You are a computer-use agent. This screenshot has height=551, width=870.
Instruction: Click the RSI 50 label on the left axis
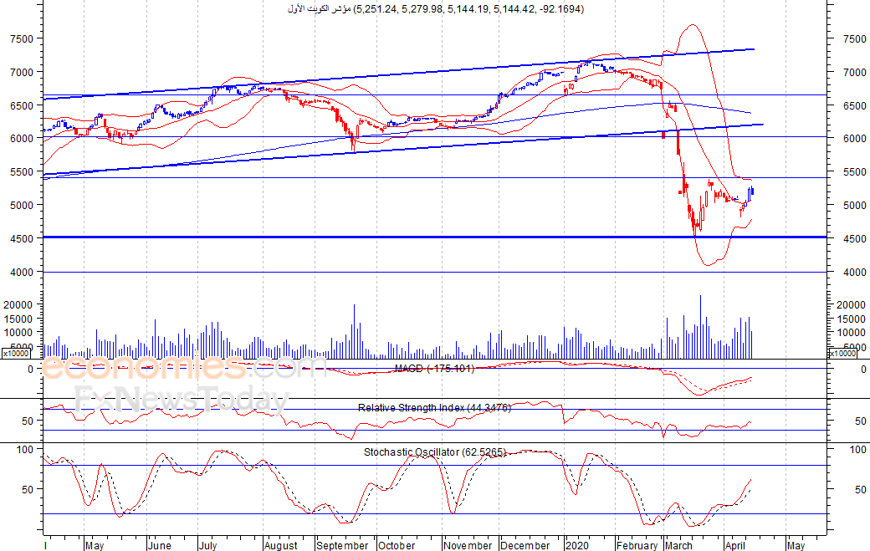[28, 421]
